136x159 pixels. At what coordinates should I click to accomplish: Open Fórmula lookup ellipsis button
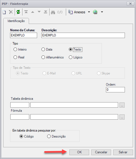coord(122,117)
